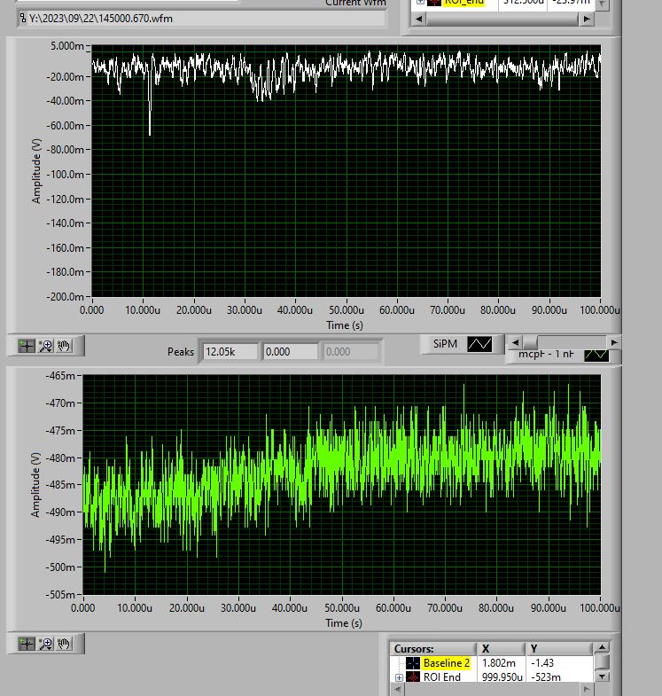Expand the ROI End cursor row
The image size is (662, 696).
click(399, 677)
